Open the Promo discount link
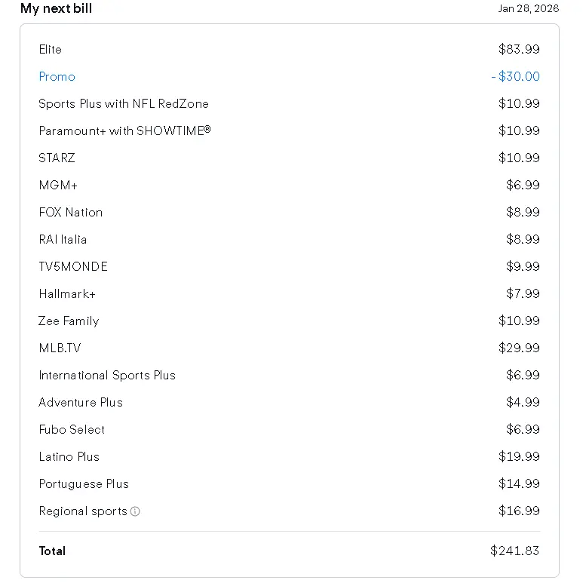Image resolution: width=586 pixels, height=583 pixels. pos(57,77)
